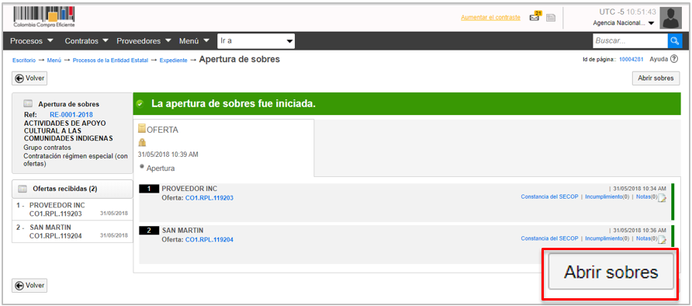Click page ID 10004281 link

coord(631,59)
